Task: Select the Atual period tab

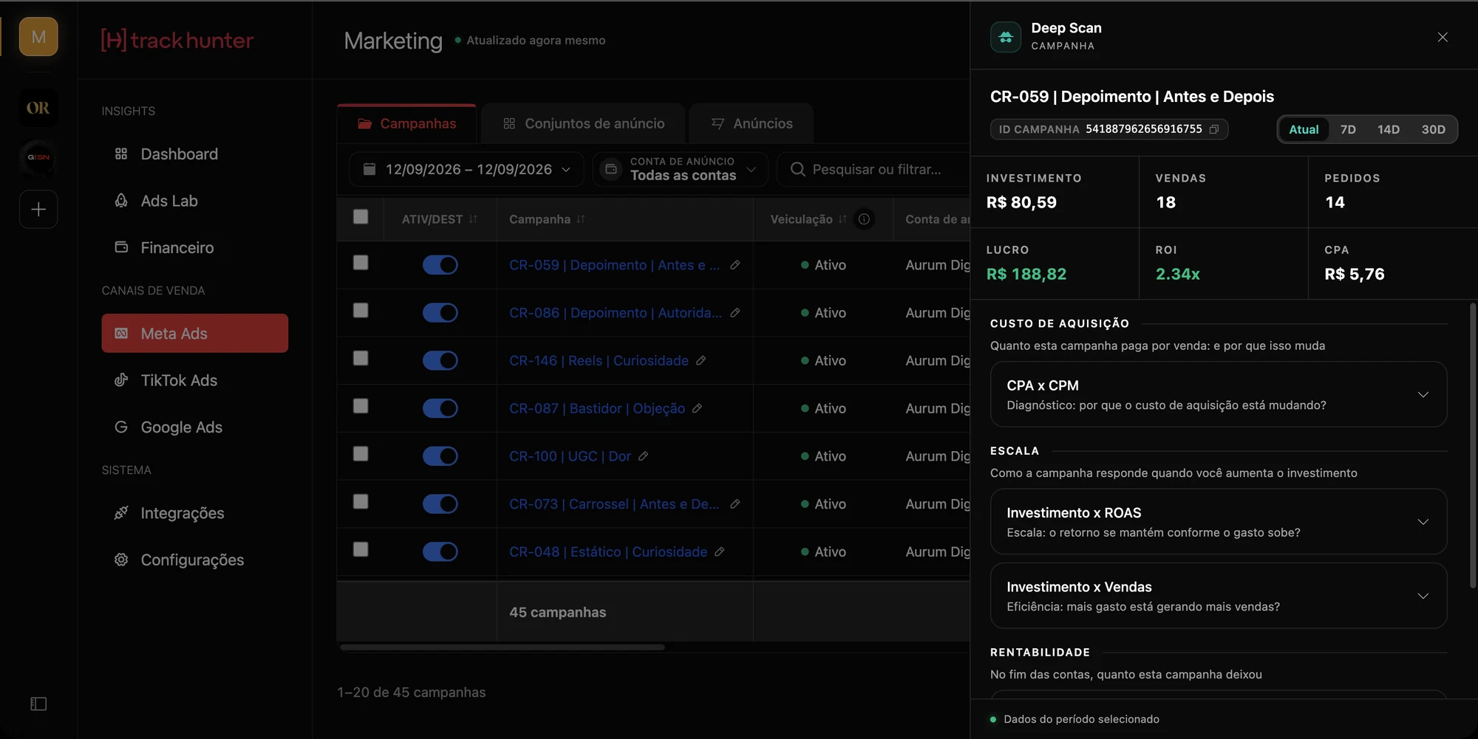Action: [1304, 129]
